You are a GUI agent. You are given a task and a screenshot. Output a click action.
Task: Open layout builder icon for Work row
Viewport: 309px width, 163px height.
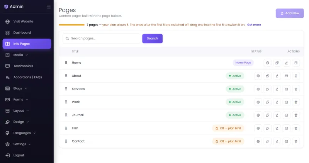pos(286,102)
